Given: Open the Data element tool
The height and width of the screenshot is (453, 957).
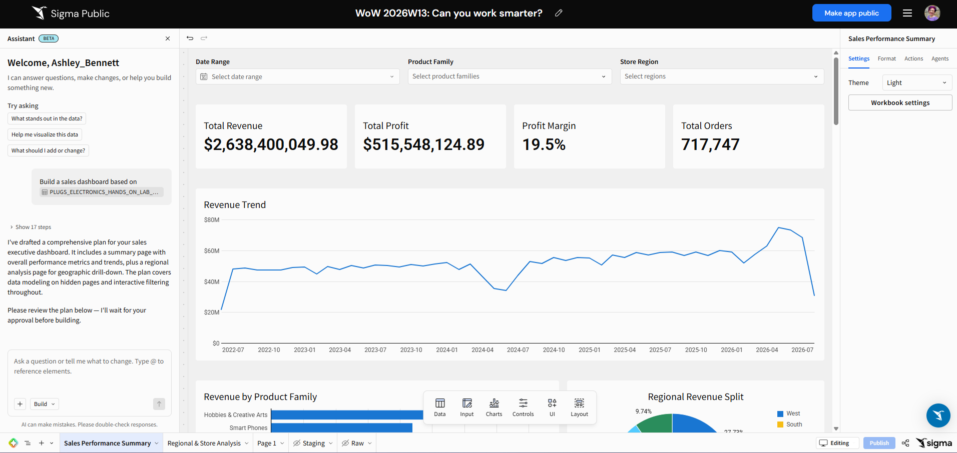Looking at the screenshot, I should click(x=440, y=407).
